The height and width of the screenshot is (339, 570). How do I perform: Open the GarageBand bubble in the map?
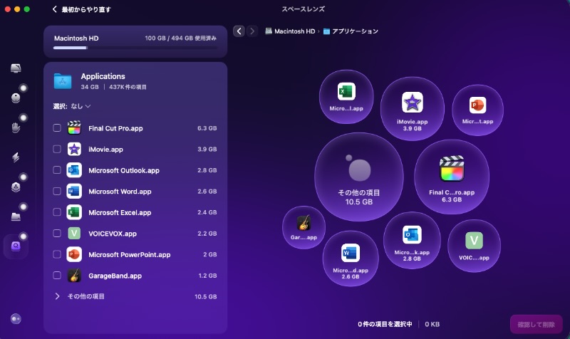coord(304,227)
